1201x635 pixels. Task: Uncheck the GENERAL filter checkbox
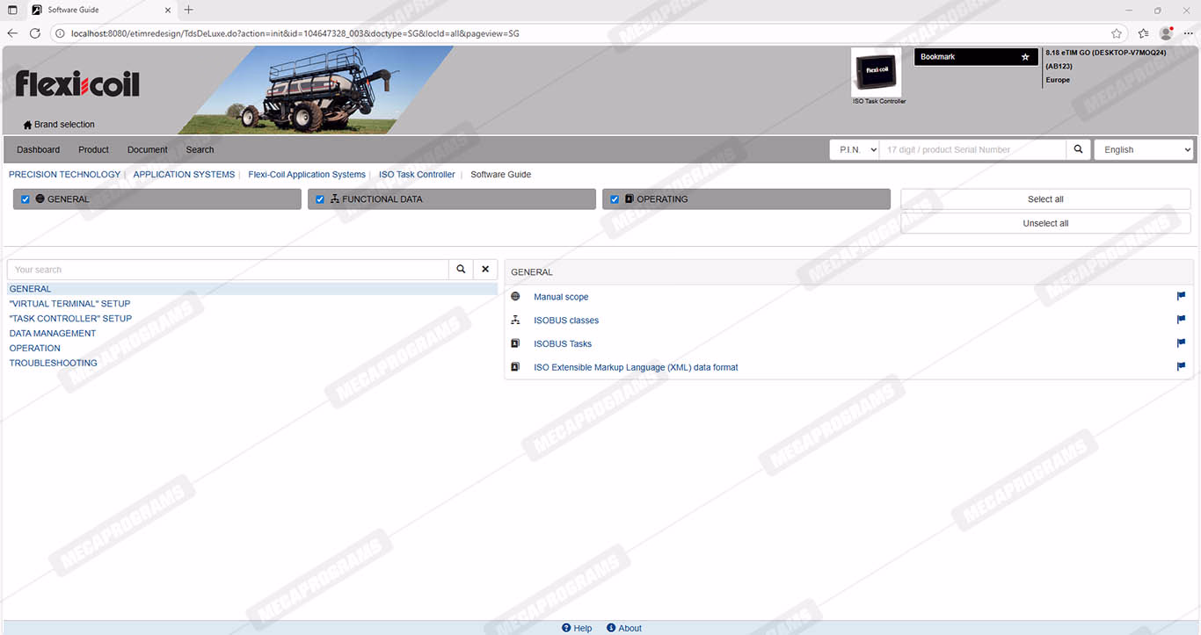(x=25, y=199)
